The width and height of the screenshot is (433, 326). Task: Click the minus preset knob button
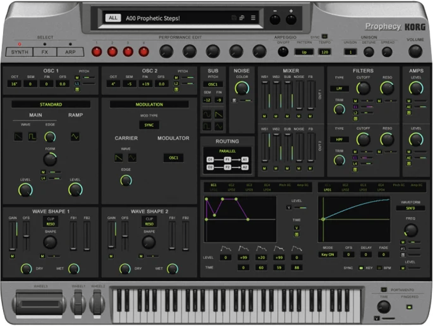tap(275, 20)
